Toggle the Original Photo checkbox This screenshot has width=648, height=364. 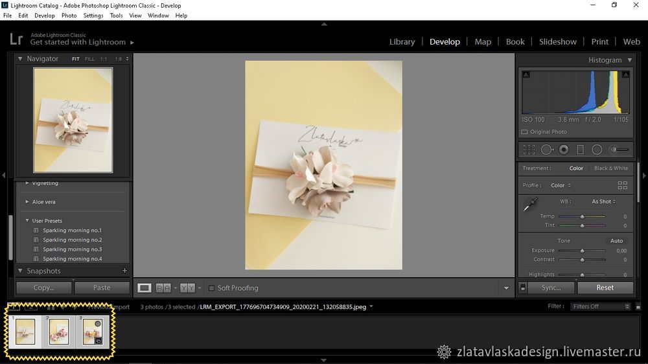524,132
